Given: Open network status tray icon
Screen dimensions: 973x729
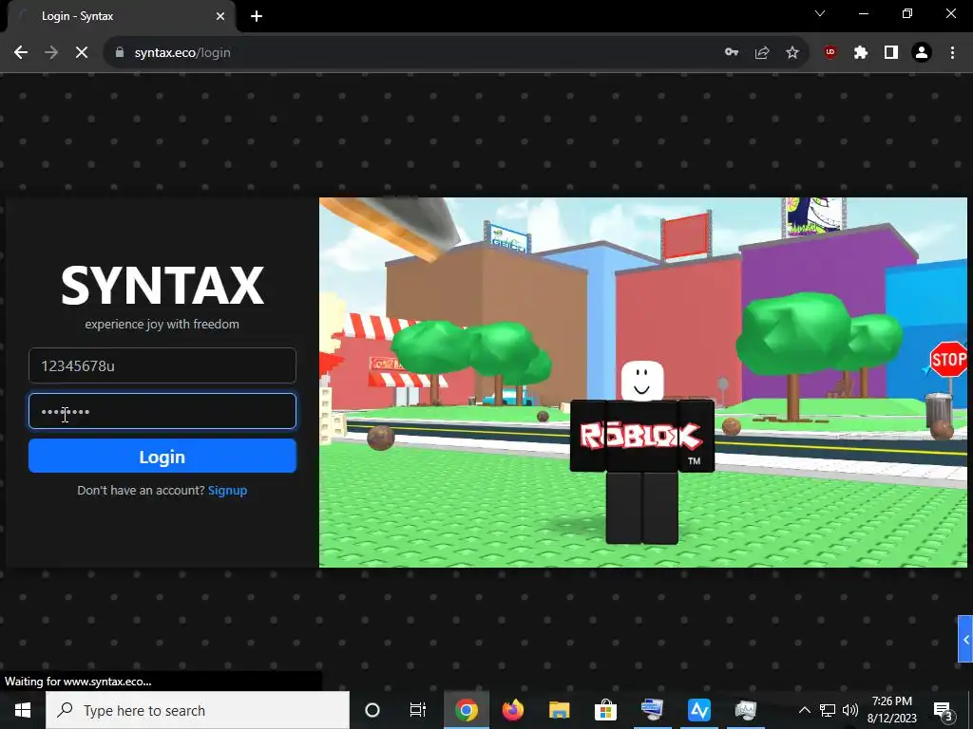Looking at the screenshot, I should click(x=828, y=710).
